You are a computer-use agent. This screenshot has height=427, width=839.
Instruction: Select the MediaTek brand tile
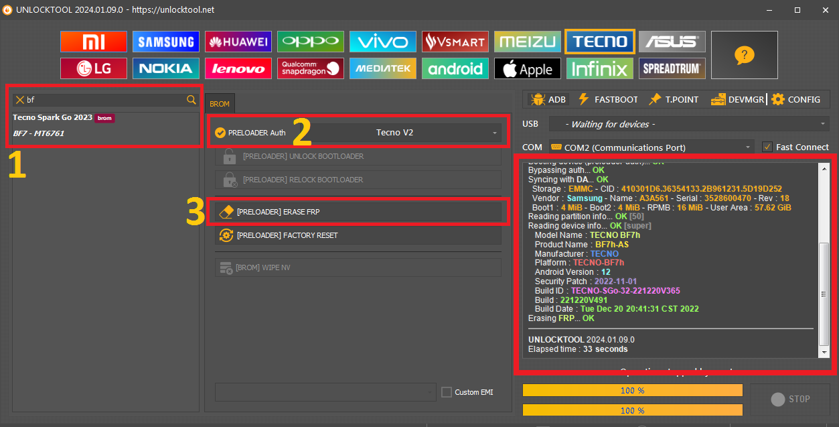coord(383,68)
